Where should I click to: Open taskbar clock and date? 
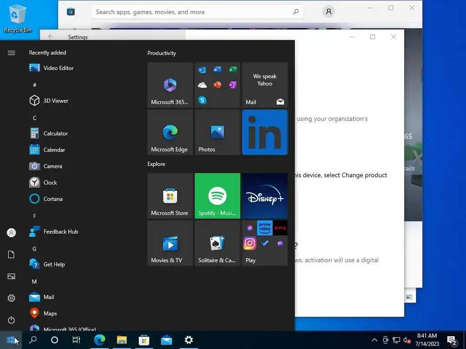pyautogui.click(x=427, y=340)
